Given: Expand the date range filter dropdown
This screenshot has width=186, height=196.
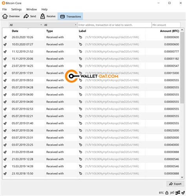Looking at the screenshot, I should coord(26,25).
